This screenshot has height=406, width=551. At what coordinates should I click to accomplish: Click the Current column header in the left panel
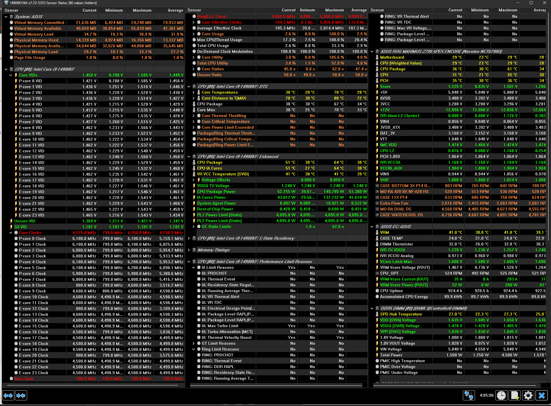pyautogui.click(x=83, y=10)
